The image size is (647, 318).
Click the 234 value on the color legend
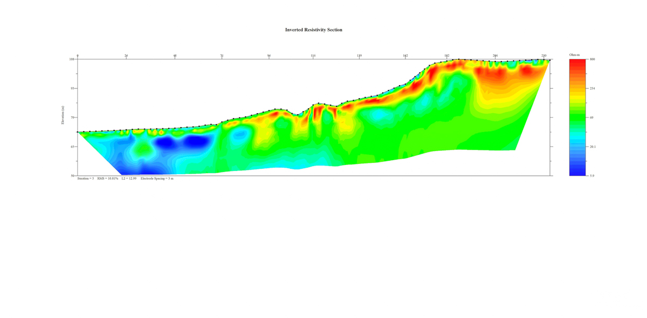coord(592,88)
